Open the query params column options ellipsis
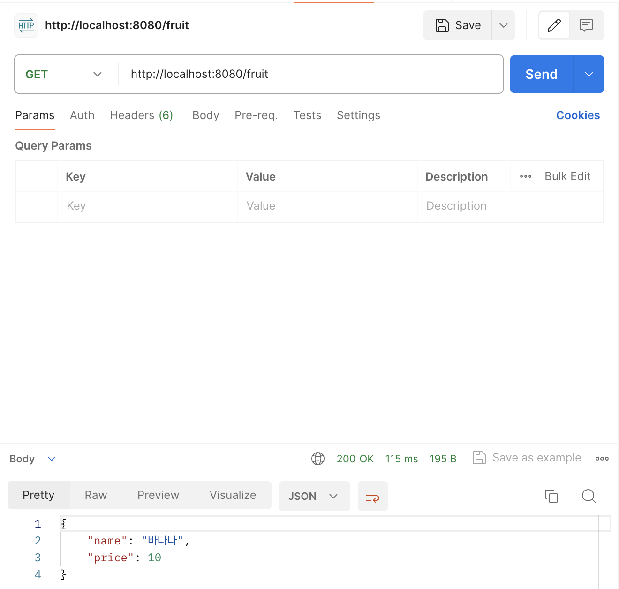This screenshot has width=619, height=589. coord(526,176)
